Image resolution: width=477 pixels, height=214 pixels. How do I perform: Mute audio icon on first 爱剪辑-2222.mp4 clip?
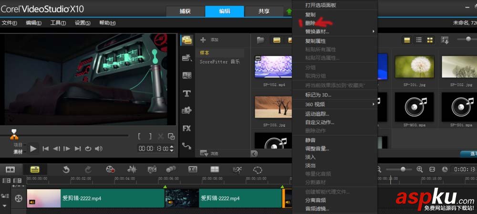click(32, 202)
